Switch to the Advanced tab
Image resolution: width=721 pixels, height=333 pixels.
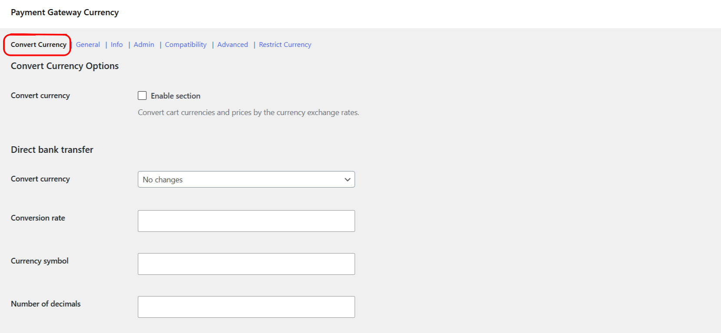pos(233,45)
